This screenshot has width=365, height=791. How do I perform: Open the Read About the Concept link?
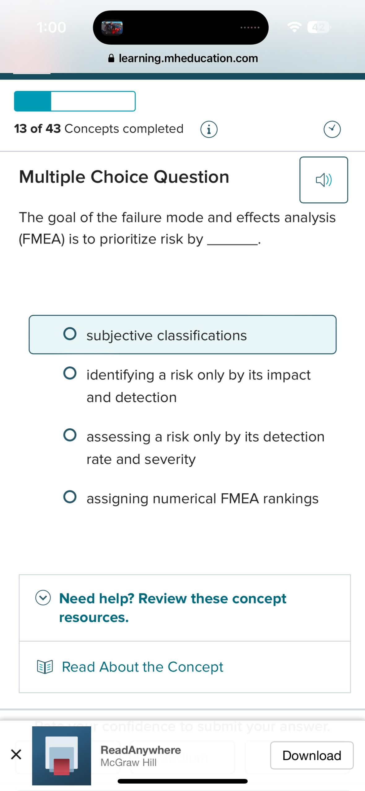142,667
